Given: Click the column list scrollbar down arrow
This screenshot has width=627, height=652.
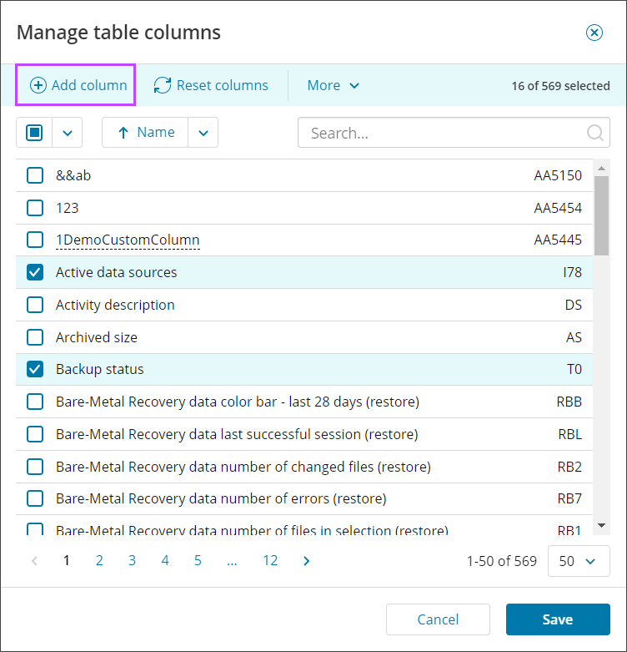Looking at the screenshot, I should point(601,525).
